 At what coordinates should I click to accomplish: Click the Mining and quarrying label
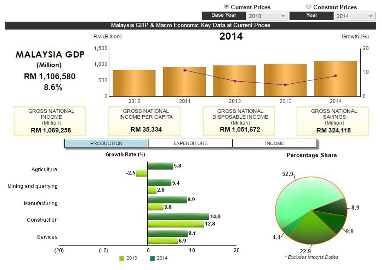(x=33, y=186)
